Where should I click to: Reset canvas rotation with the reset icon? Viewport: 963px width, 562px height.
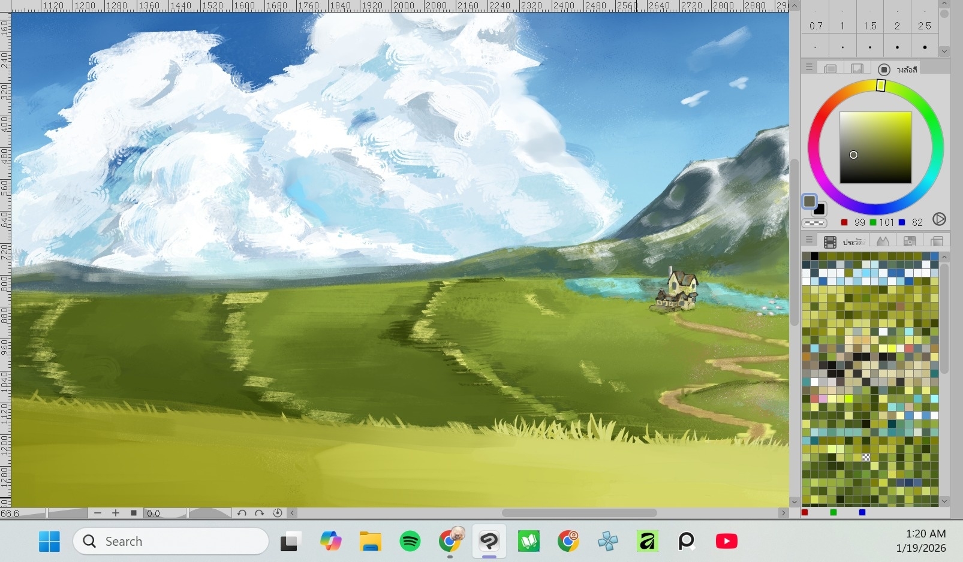point(277,513)
